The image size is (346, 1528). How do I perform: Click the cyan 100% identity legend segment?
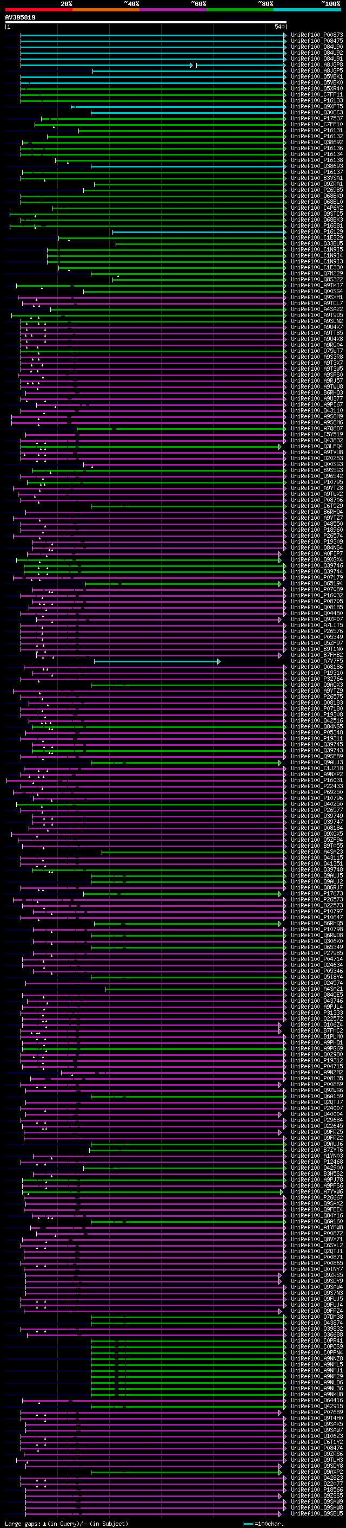point(307,10)
